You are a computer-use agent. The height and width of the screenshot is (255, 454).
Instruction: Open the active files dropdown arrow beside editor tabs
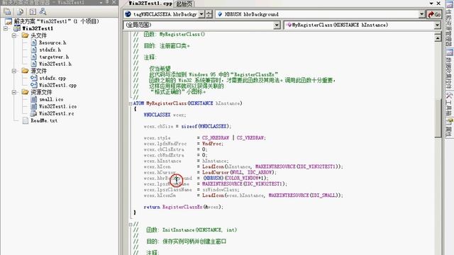(x=431, y=3)
